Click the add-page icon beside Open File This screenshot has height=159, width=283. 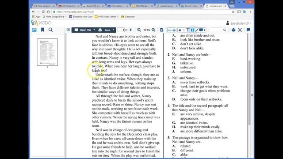coord(68,30)
